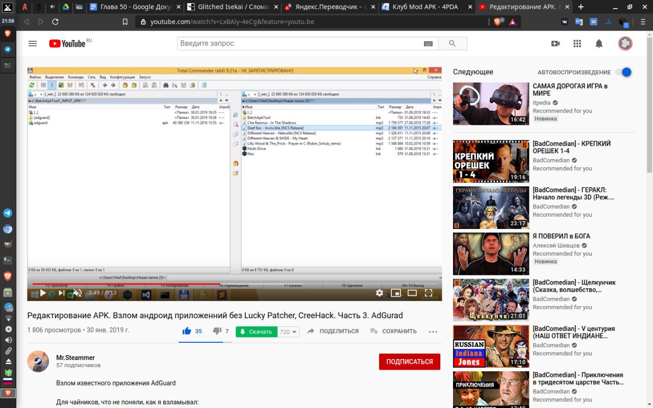Open YouTube apps grid
The width and height of the screenshot is (653, 408).
click(x=577, y=43)
